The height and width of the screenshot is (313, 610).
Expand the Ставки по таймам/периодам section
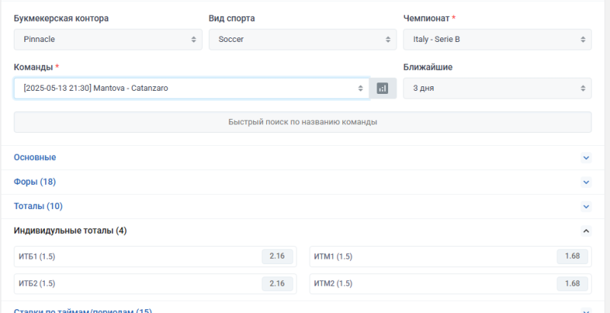83,310
